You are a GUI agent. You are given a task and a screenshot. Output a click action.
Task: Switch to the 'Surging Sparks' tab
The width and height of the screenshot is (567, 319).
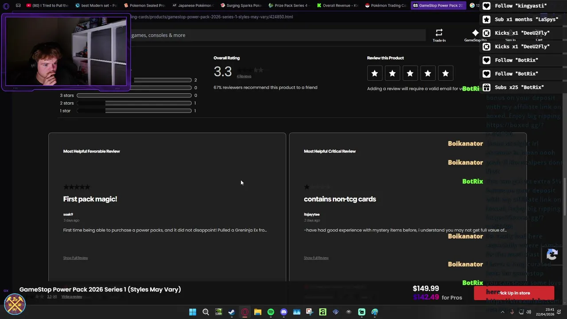(x=241, y=5)
